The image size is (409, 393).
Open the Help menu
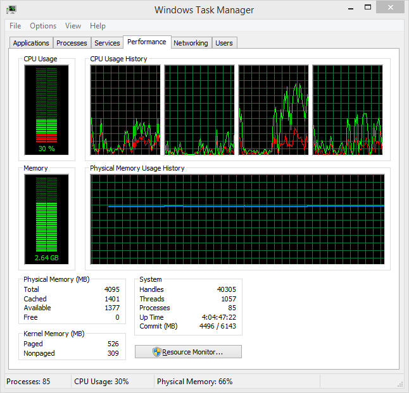98,26
